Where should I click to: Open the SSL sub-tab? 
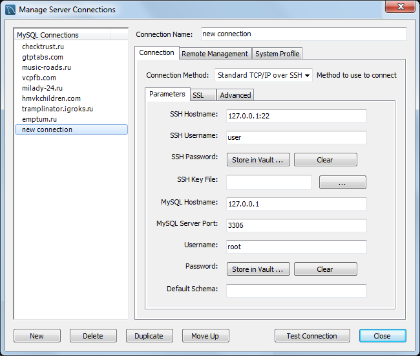(x=203, y=95)
